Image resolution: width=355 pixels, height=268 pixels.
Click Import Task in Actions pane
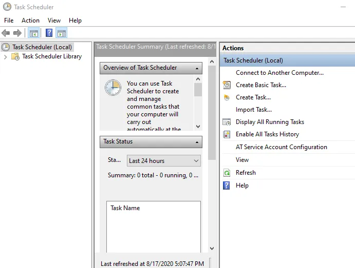[x=254, y=110]
